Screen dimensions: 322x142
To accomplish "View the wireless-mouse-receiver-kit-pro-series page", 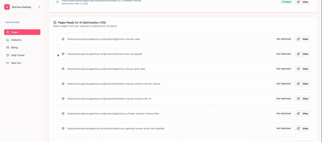I will [x=302, y=84].
